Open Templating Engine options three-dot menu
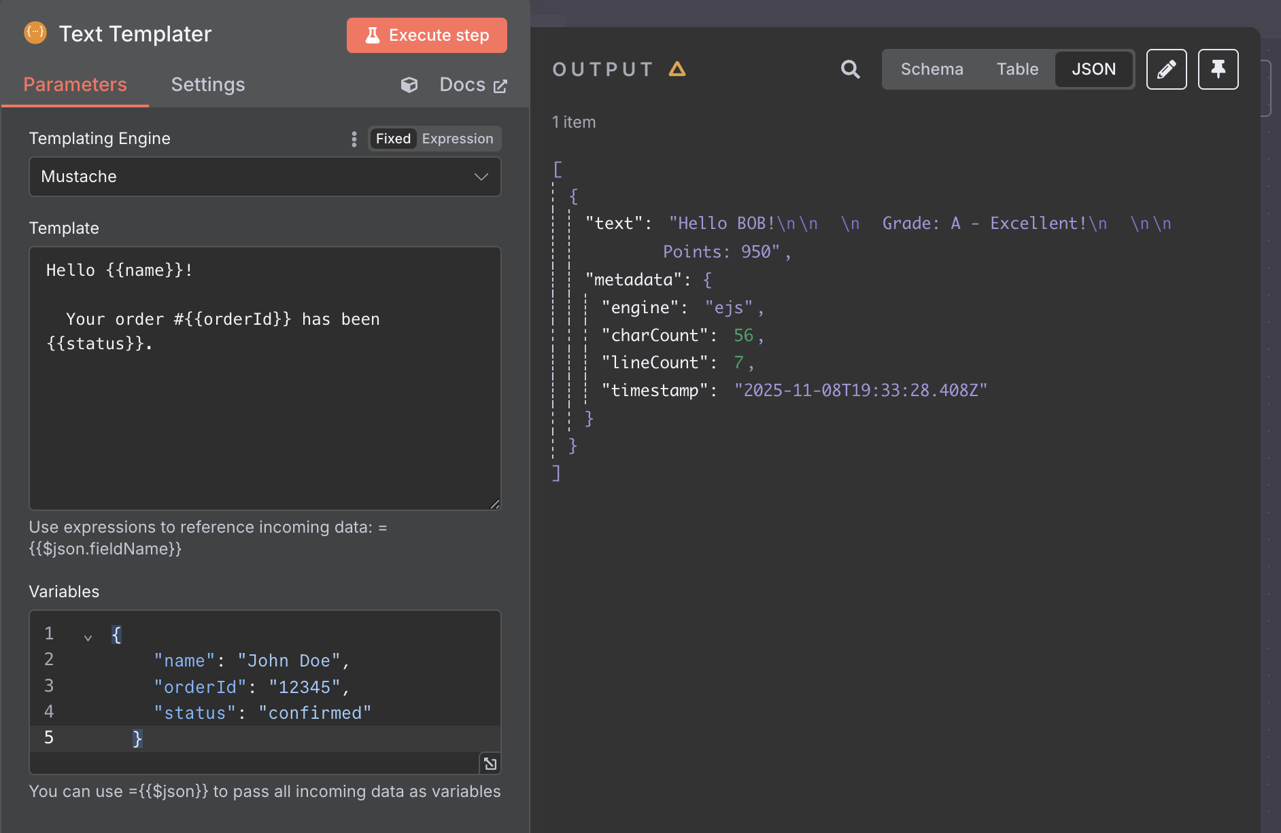The width and height of the screenshot is (1281, 833). 354,139
